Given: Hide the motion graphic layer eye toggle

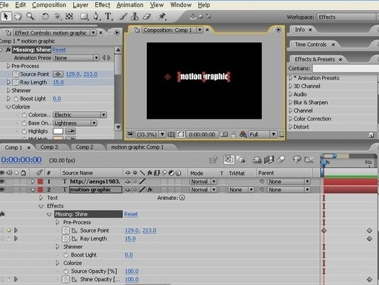Looking at the screenshot, I should 2,189.
